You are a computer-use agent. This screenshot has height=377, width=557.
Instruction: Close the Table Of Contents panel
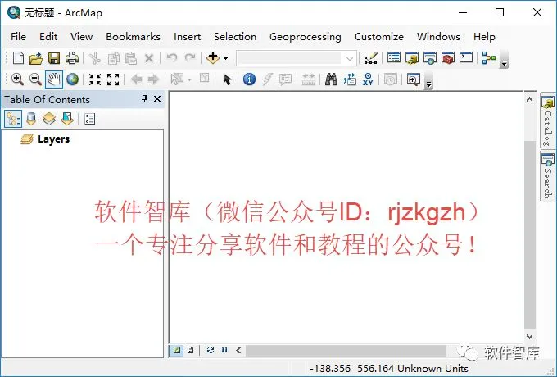[157, 99]
